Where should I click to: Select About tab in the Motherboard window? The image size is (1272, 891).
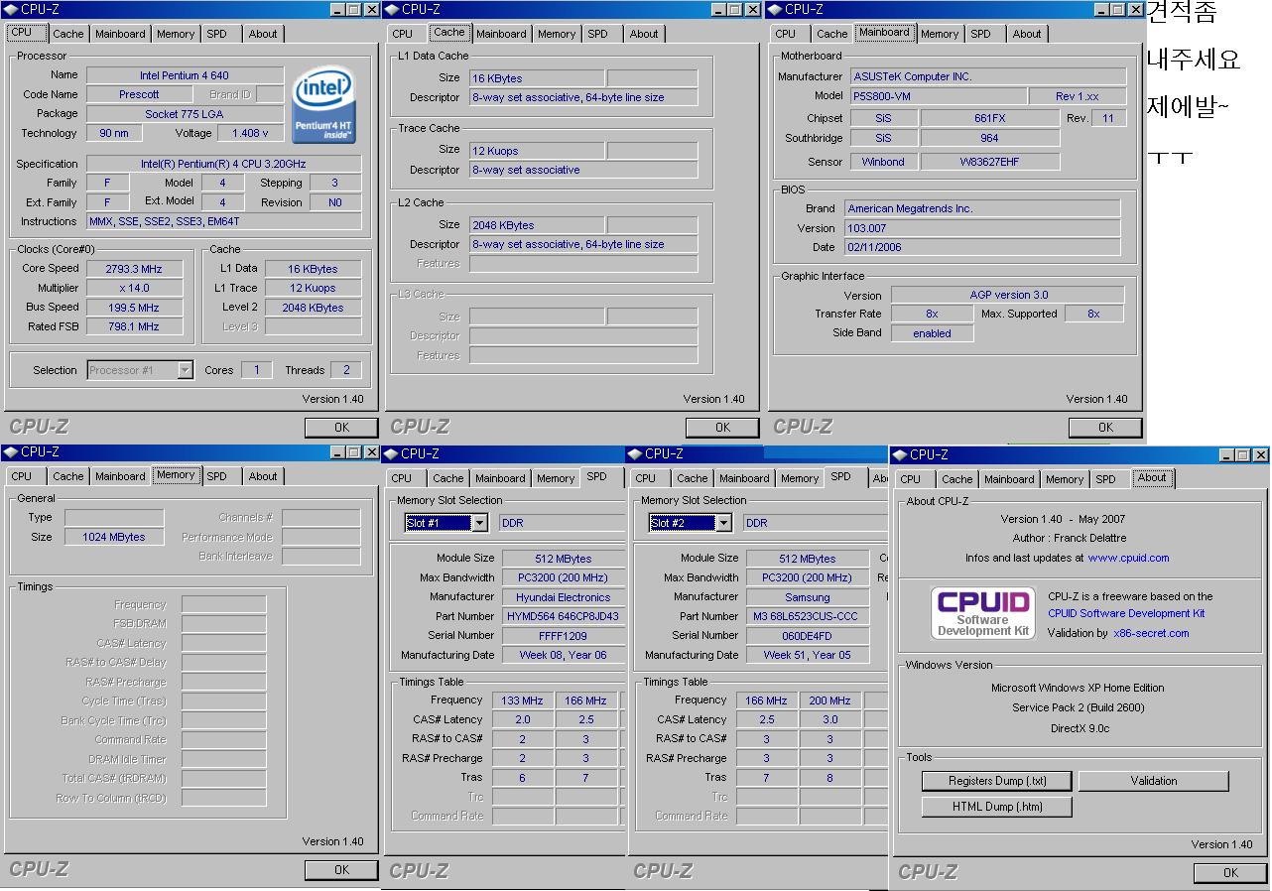1027,34
